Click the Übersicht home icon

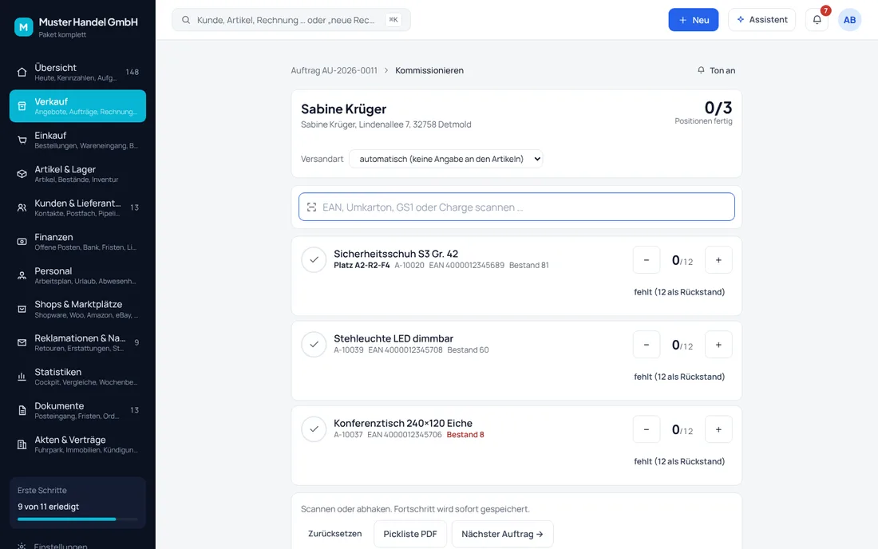pyautogui.click(x=22, y=72)
